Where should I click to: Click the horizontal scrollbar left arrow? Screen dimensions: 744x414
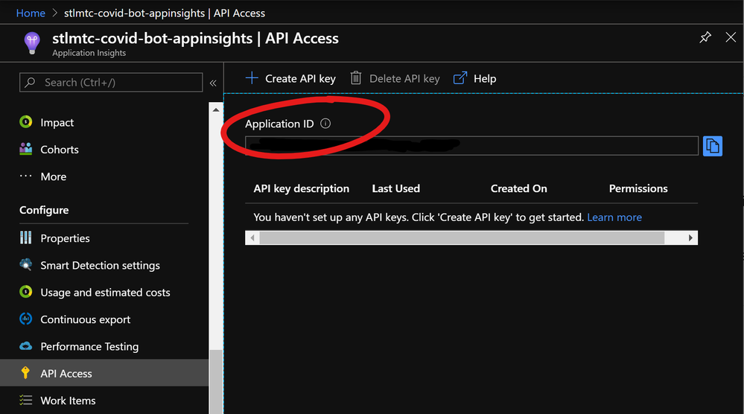[x=252, y=238]
